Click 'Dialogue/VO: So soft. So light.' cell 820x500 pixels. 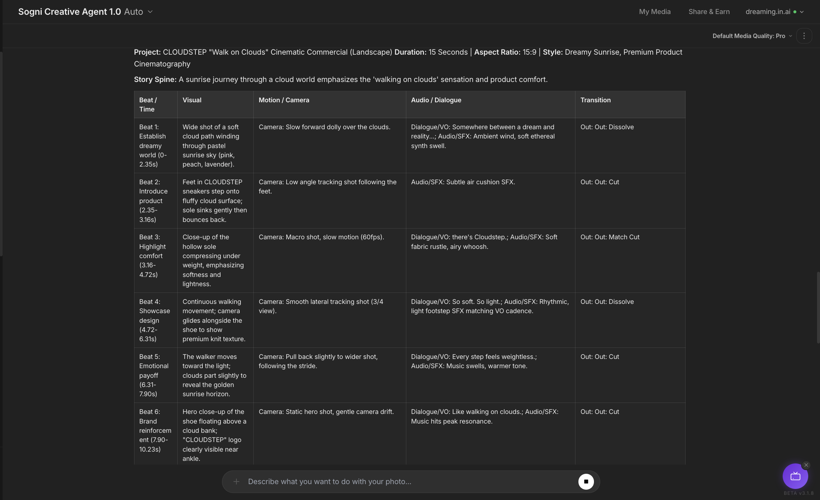(491, 320)
